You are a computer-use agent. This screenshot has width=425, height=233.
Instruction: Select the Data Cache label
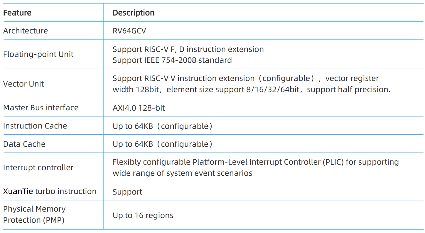(24, 144)
